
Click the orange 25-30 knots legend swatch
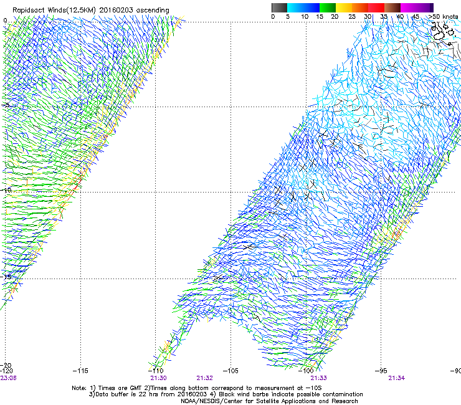(360, 7)
